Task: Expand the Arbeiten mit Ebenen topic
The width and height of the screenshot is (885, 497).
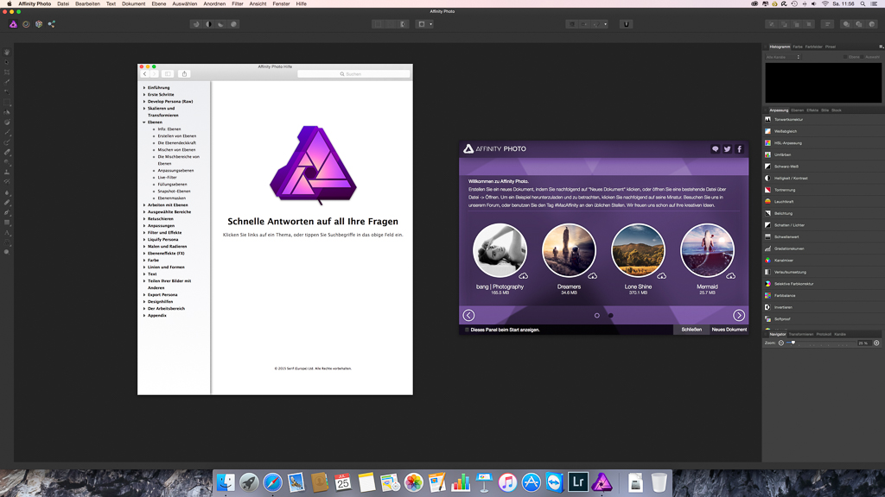Action: [144, 205]
